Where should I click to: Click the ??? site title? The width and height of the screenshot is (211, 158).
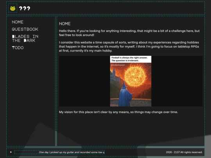25,8
